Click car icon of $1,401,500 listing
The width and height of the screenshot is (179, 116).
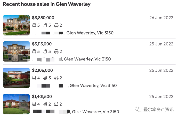[x=56, y=104]
